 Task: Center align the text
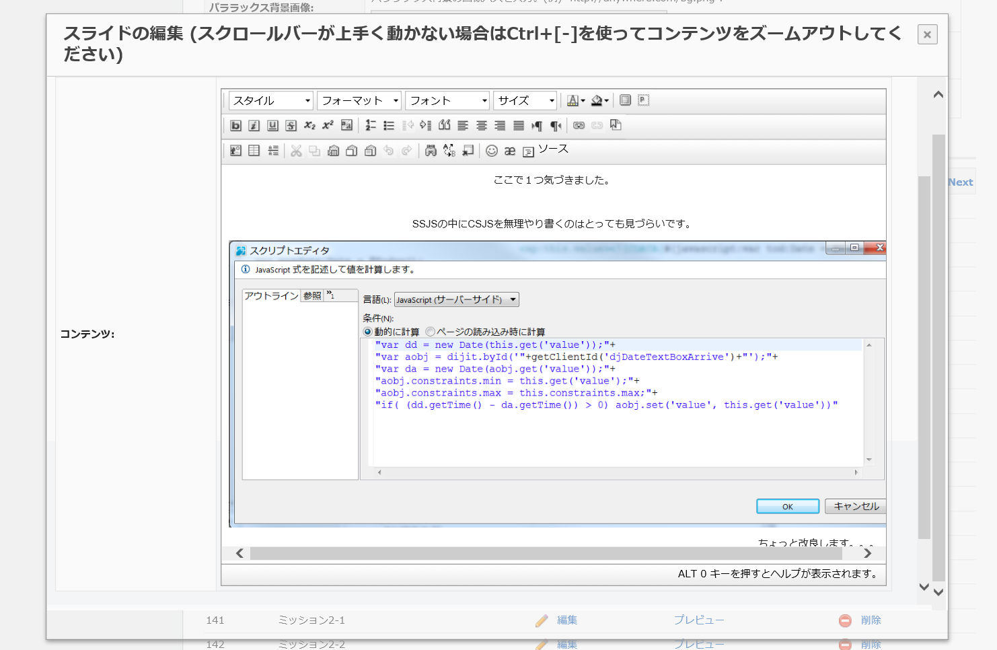point(482,125)
